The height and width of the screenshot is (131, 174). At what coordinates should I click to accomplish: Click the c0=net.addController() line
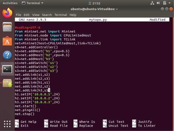tap(36, 47)
